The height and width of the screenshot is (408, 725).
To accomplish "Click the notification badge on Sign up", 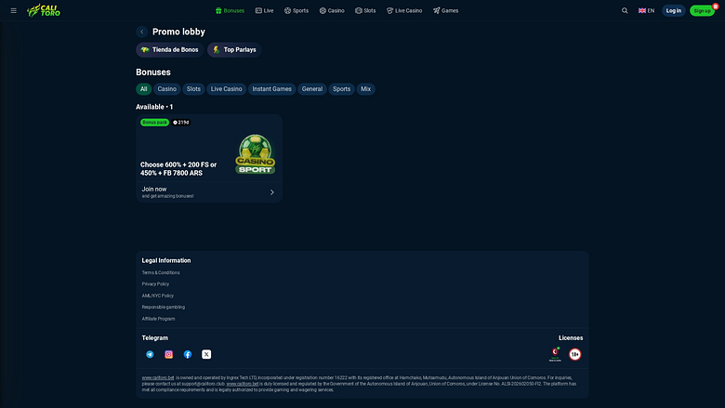I will (x=716, y=6).
